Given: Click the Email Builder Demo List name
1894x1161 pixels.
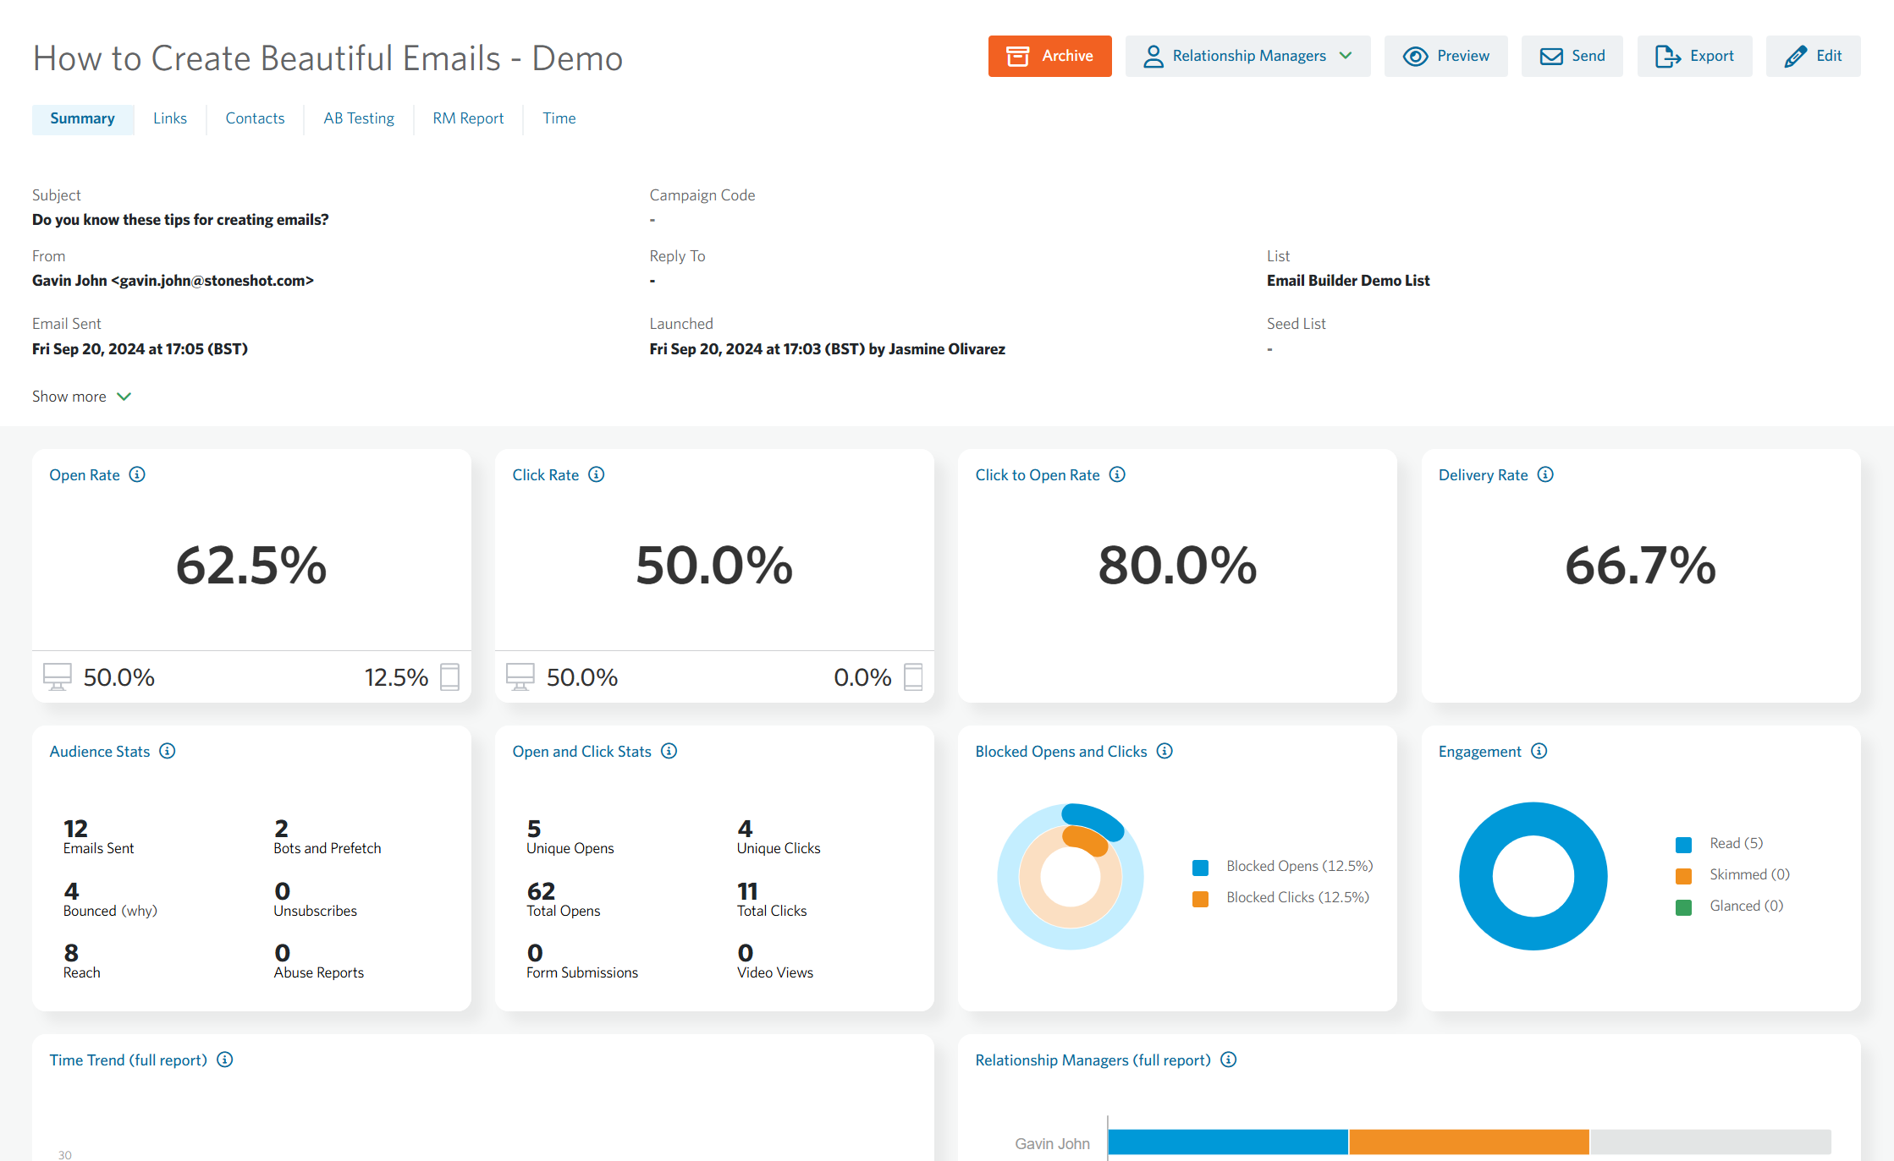Looking at the screenshot, I should pos(1348,281).
